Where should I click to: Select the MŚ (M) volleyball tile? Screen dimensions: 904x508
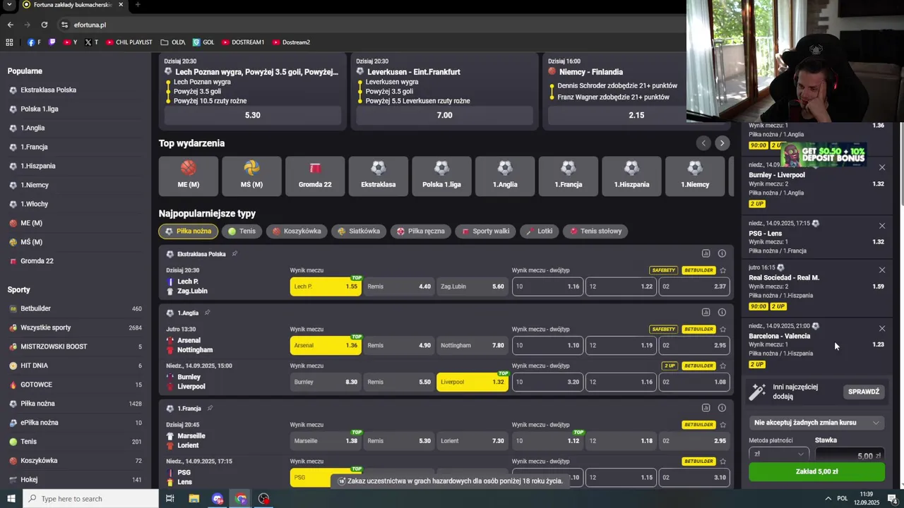pyautogui.click(x=251, y=176)
